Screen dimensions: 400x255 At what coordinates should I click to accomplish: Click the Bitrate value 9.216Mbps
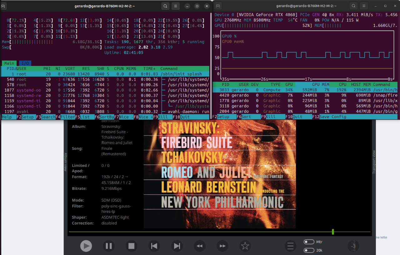point(112,188)
